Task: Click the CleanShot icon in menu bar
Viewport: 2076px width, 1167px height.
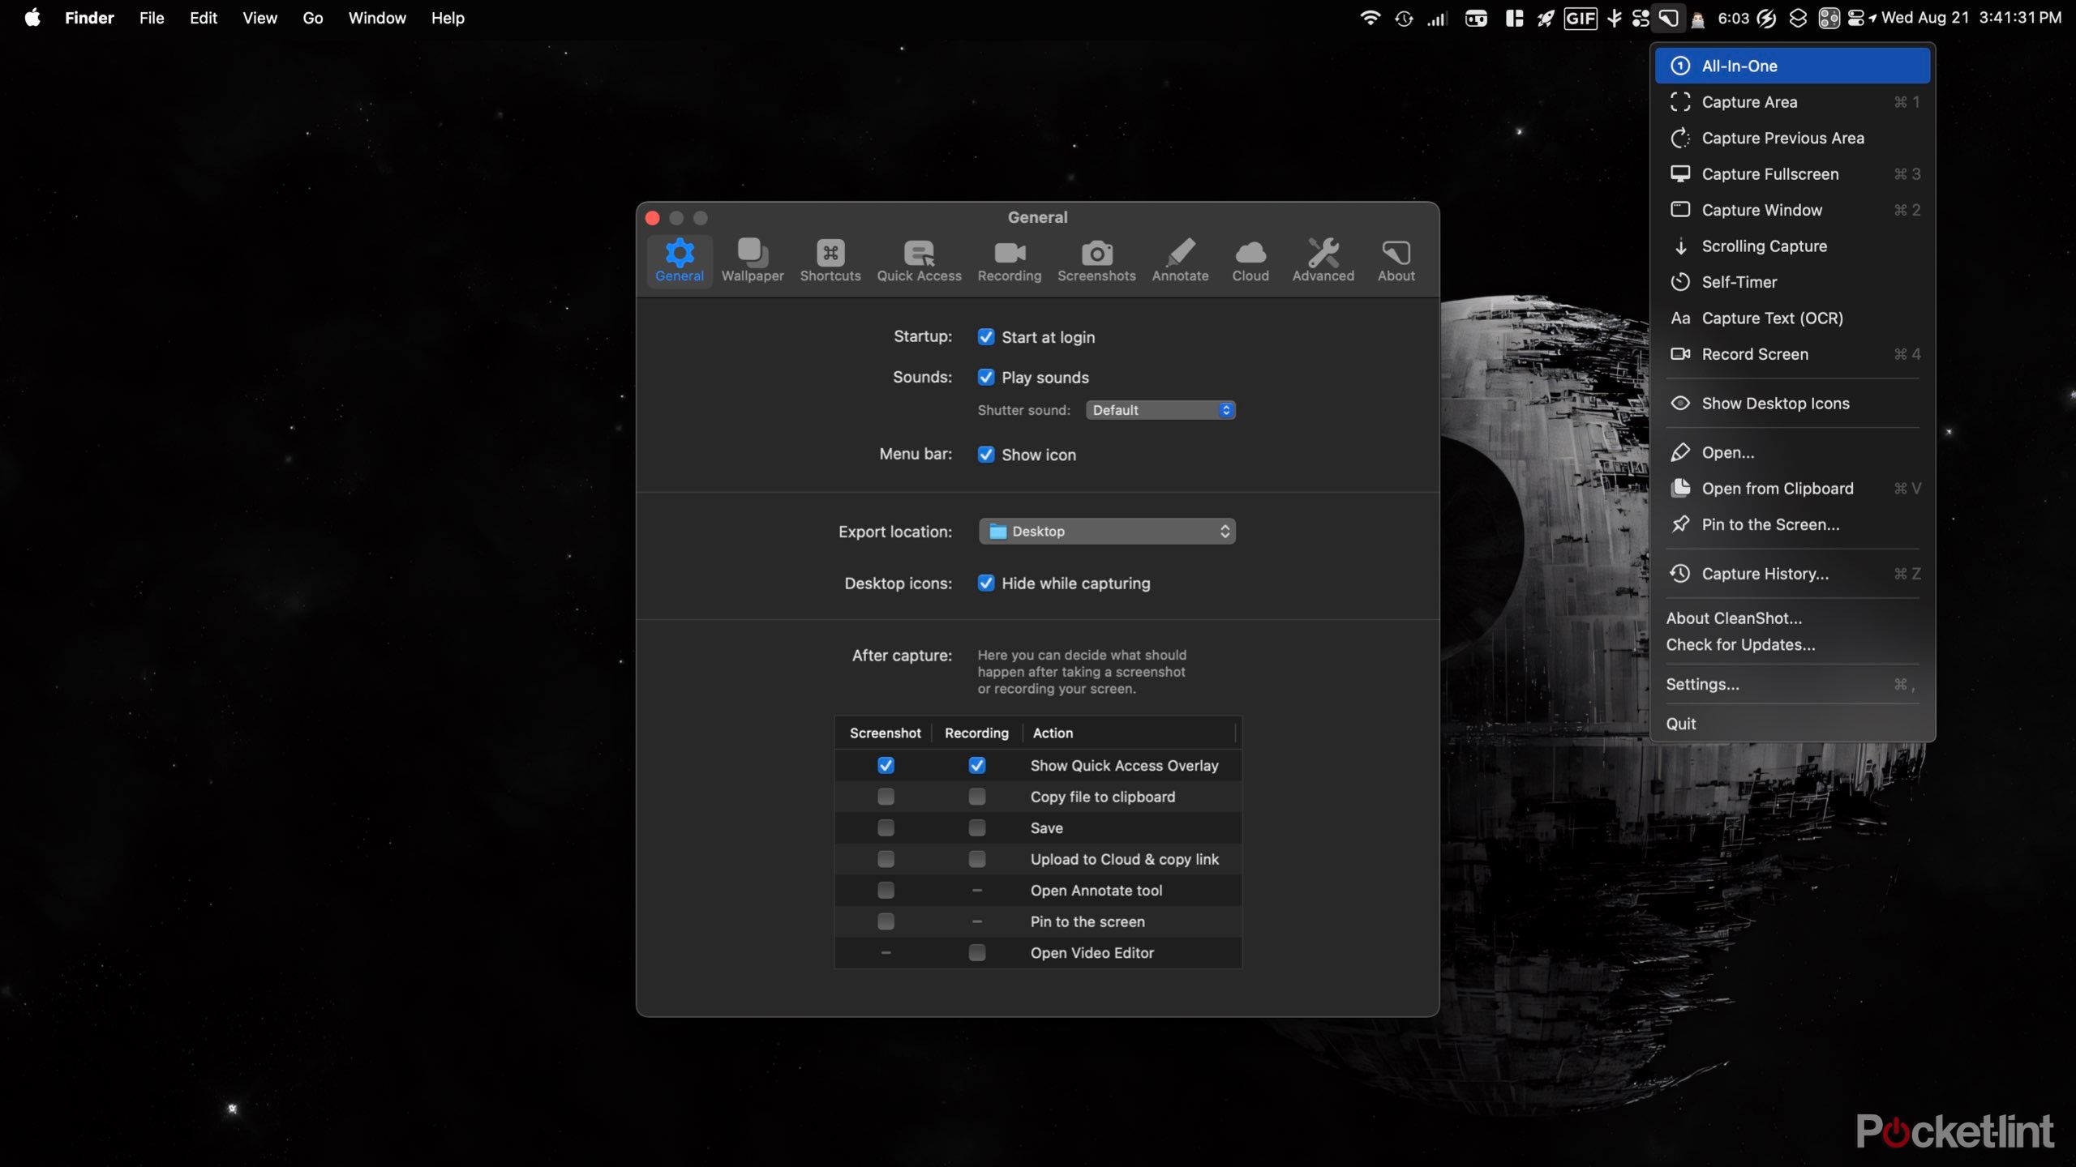Action: [1668, 18]
